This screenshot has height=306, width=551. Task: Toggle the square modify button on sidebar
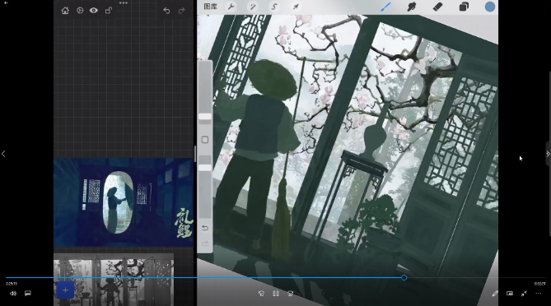205,140
